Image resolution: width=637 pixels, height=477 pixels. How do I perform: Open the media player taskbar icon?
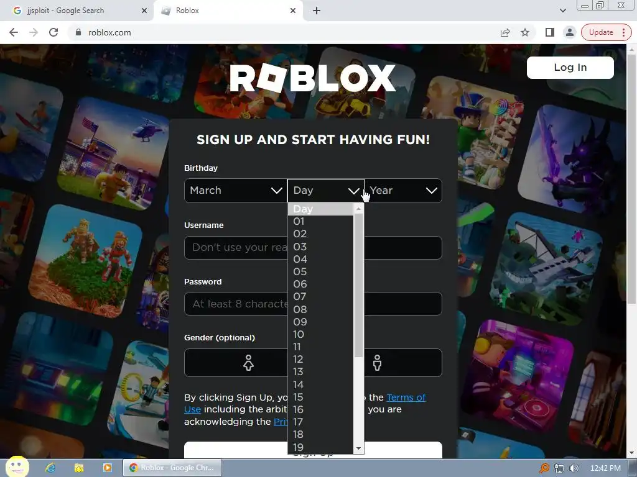(107, 468)
